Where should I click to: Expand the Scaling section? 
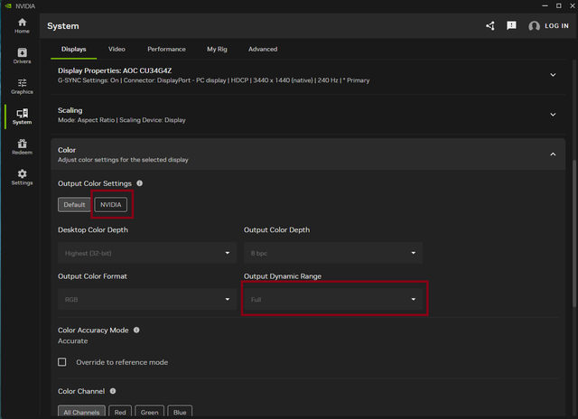pyautogui.click(x=553, y=115)
